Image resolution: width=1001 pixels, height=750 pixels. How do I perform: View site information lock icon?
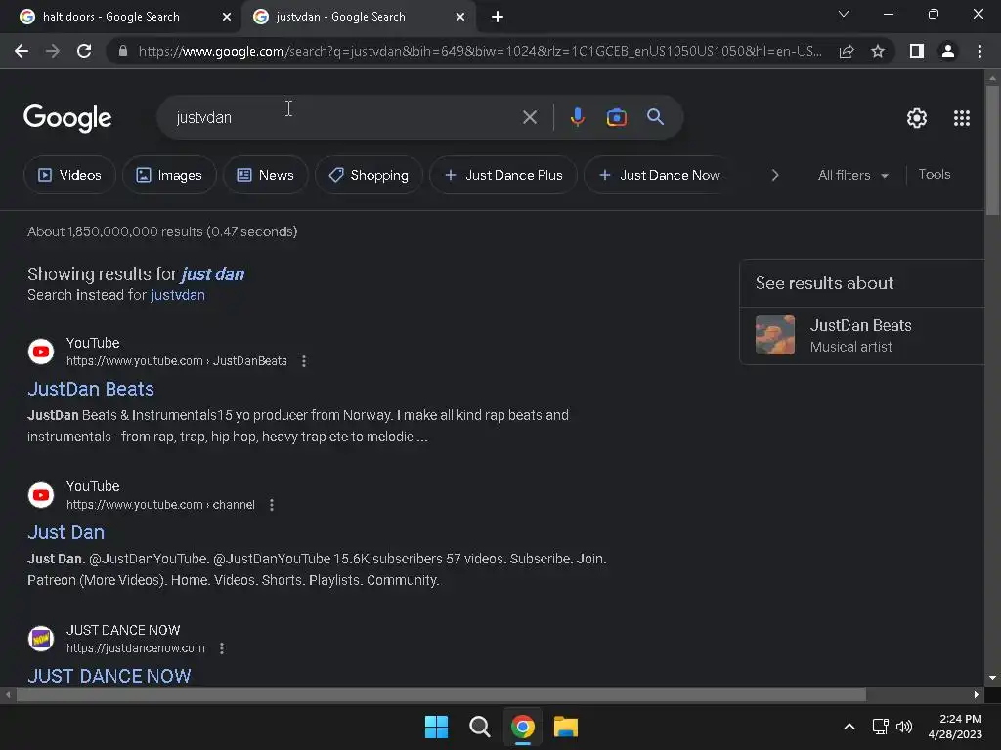click(x=122, y=51)
